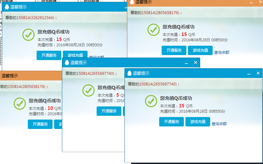Click 开通服务 in the 5 Q币 window
The image size is (263, 164).
[x=109, y=111]
